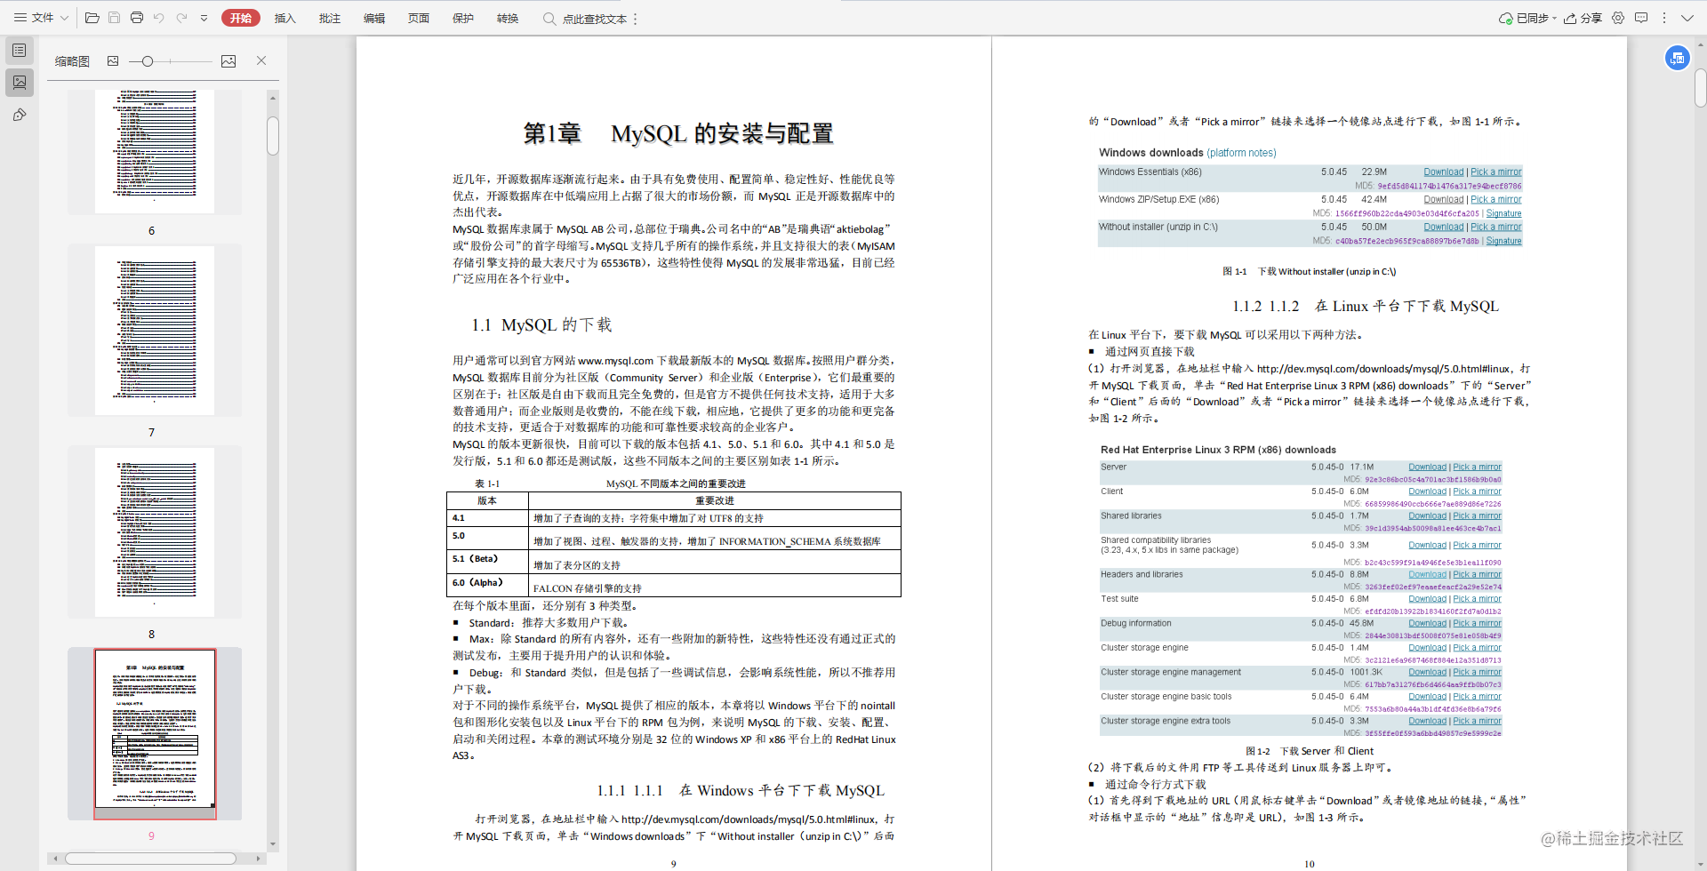
Task: Select the 开始 tab
Action: pyautogui.click(x=241, y=18)
